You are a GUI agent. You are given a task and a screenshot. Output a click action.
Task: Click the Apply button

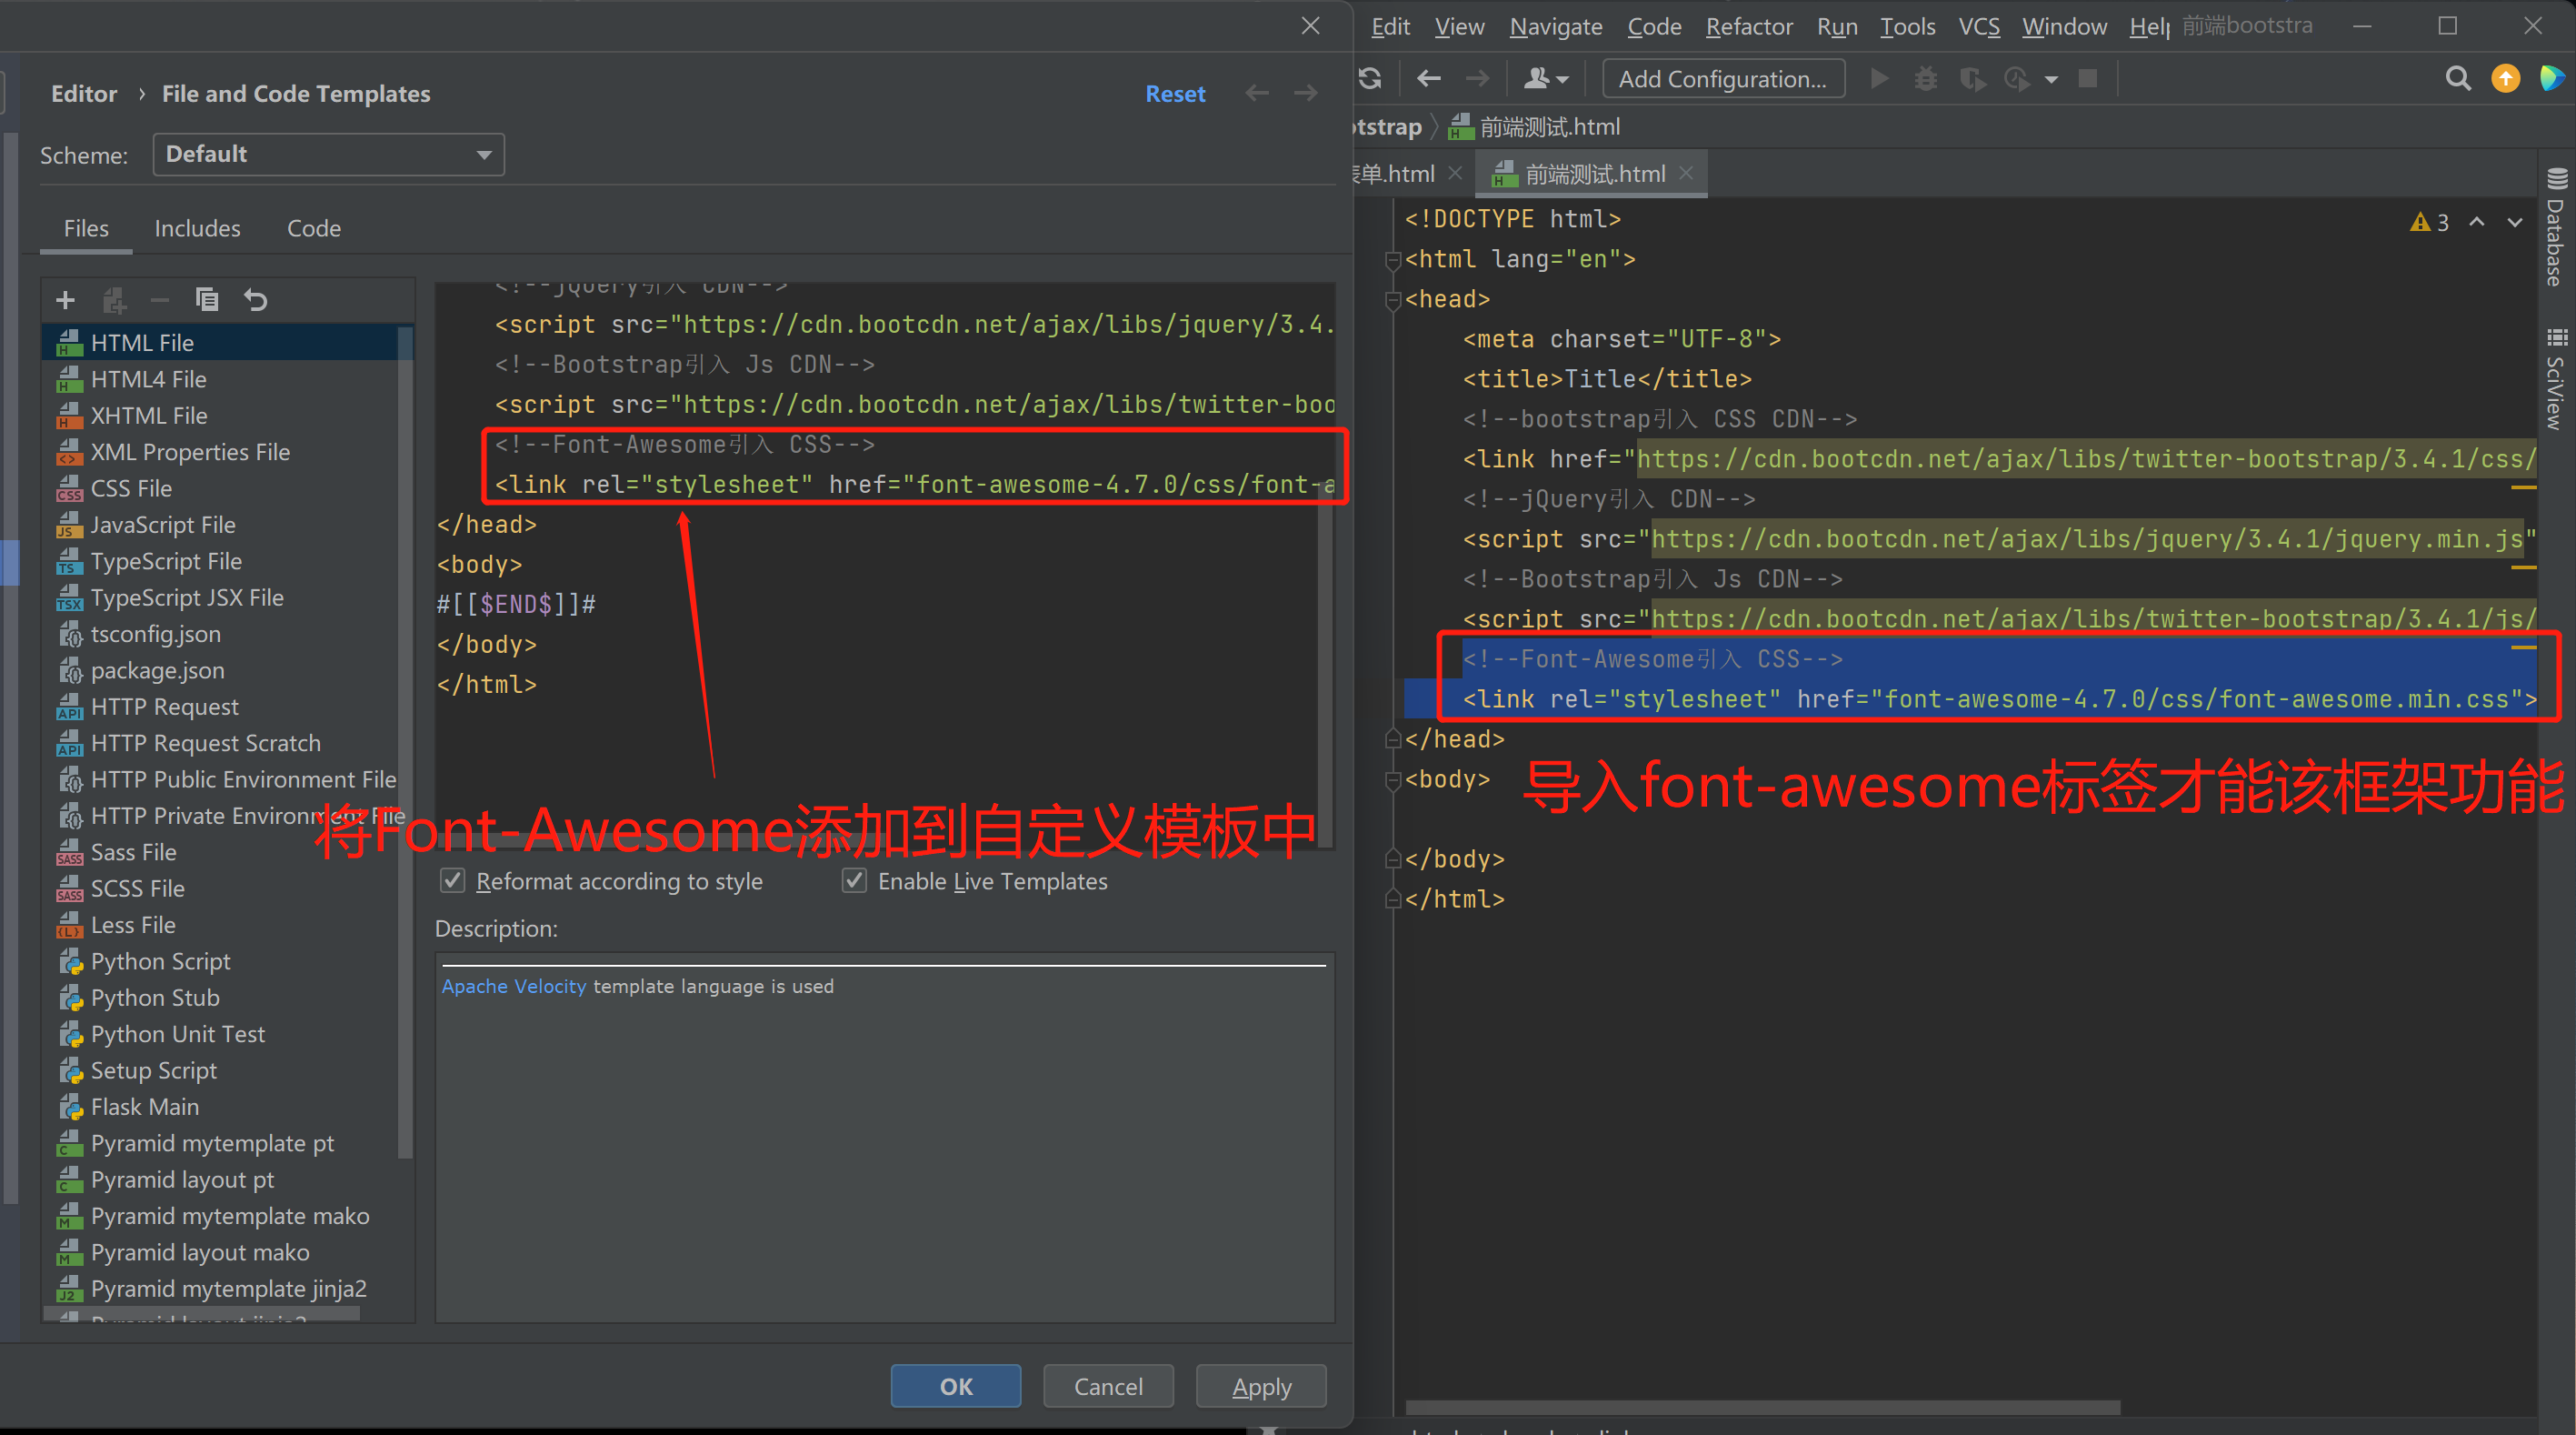pos(1261,1386)
